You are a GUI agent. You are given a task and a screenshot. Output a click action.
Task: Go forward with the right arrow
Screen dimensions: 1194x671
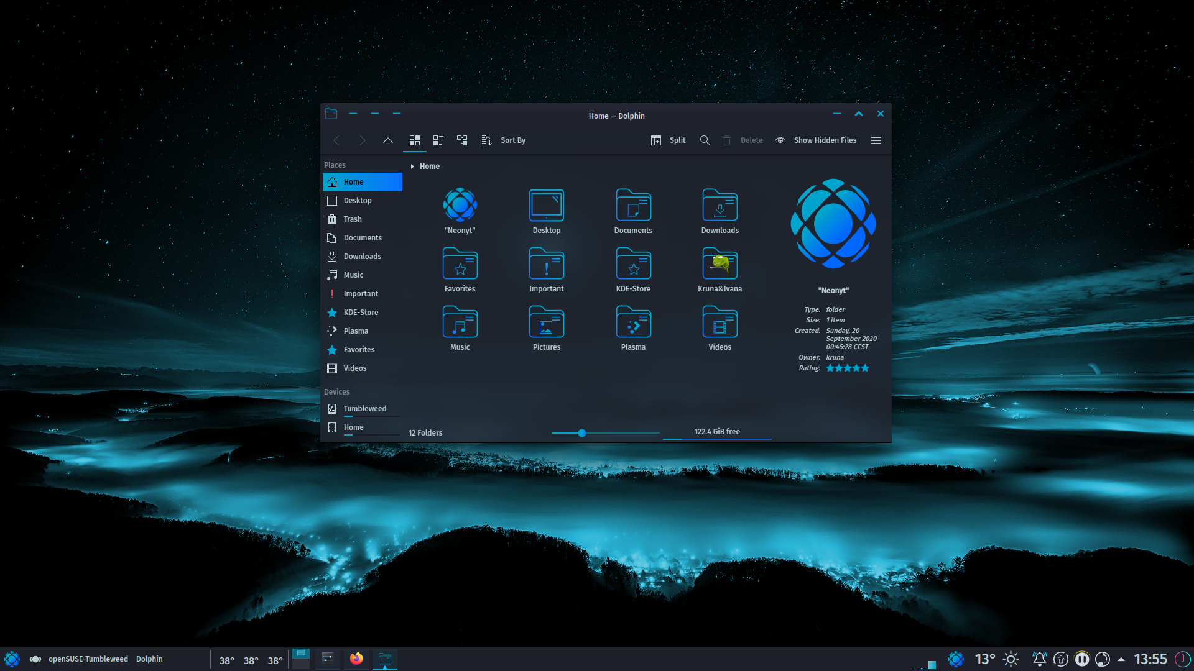(x=362, y=140)
